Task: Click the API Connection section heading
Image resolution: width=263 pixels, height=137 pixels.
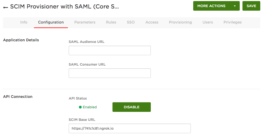Action: [18, 97]
